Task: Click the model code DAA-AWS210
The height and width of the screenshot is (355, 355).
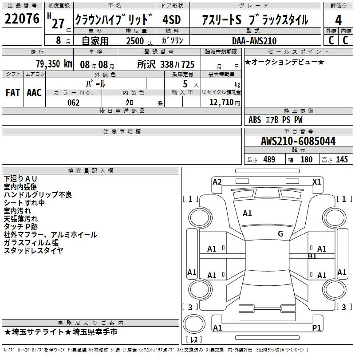Action: click(254, 41)
